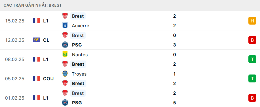
Task: Select the COU competition label
Action: 48,79
